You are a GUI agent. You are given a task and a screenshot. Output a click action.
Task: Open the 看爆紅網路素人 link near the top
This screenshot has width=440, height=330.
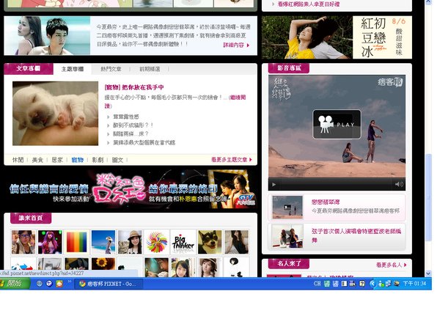[309, 4]
